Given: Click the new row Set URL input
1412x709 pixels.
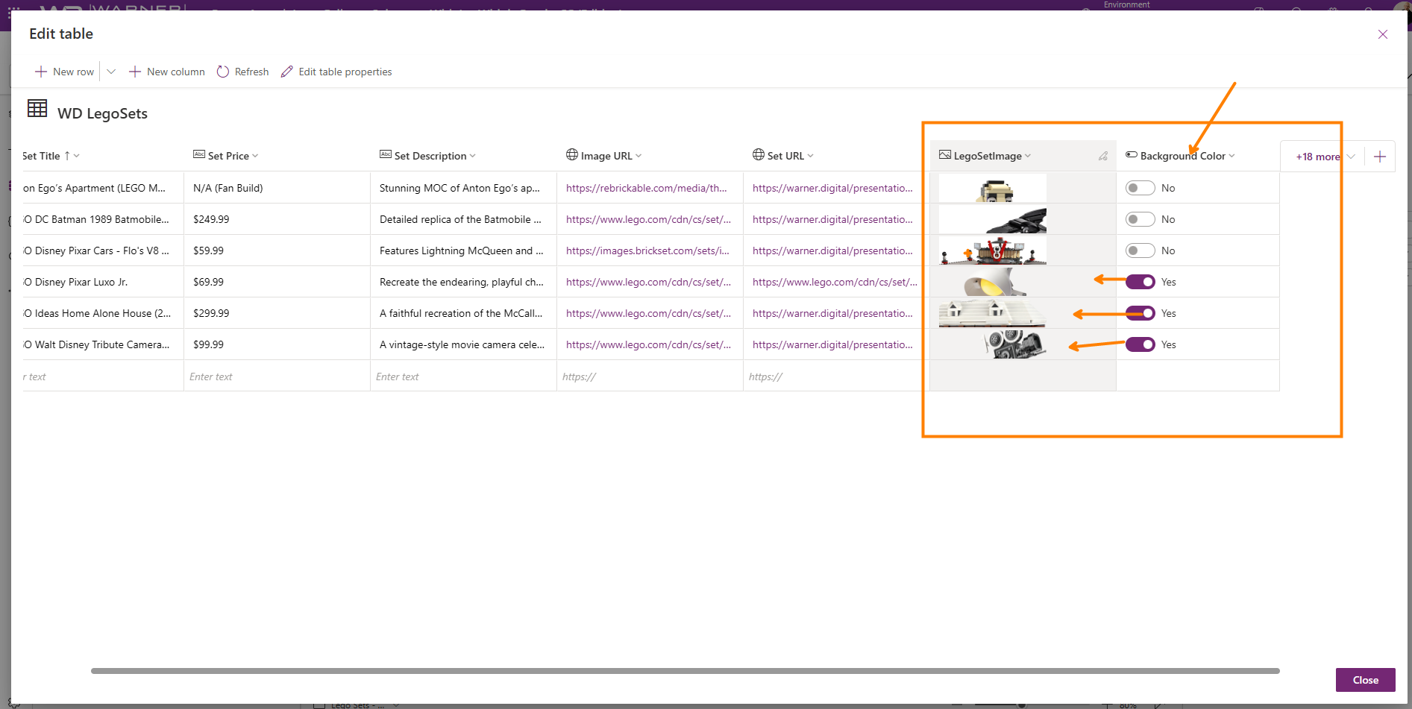Looking at the screenshot, I should (836, 376).
